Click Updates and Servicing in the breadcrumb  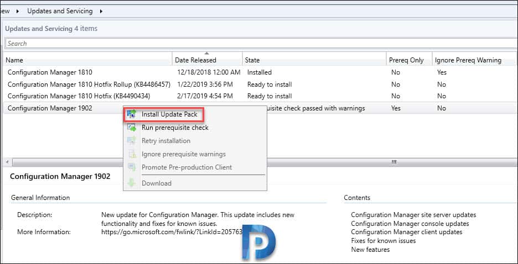tap(60, 11)
